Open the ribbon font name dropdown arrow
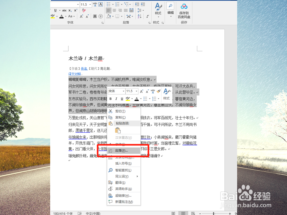The height and width of the screenshot is (215, 287). coord(78,4)
